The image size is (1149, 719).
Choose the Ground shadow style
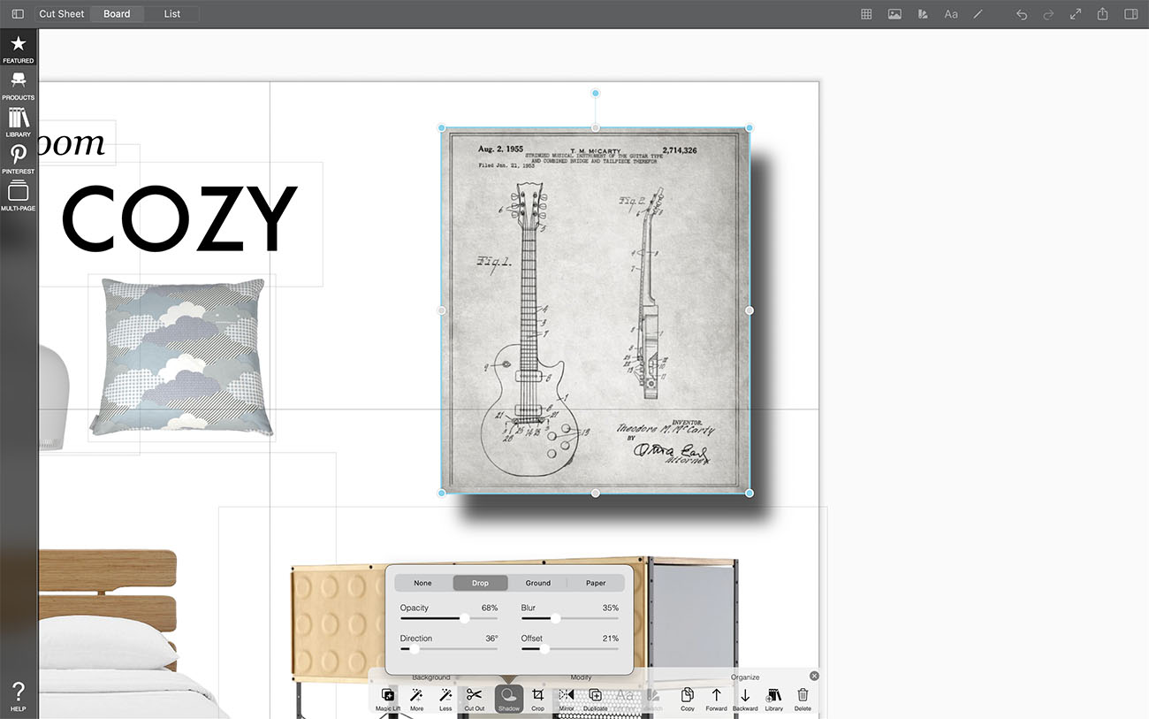tap(538, 583)
